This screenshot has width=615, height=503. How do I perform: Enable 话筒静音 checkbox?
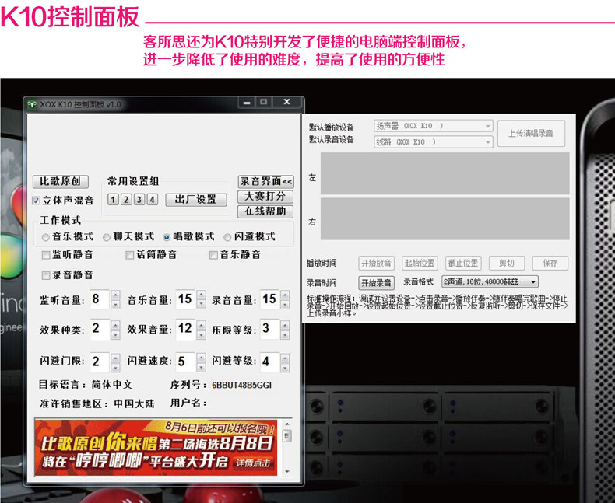tap(129, 256)
